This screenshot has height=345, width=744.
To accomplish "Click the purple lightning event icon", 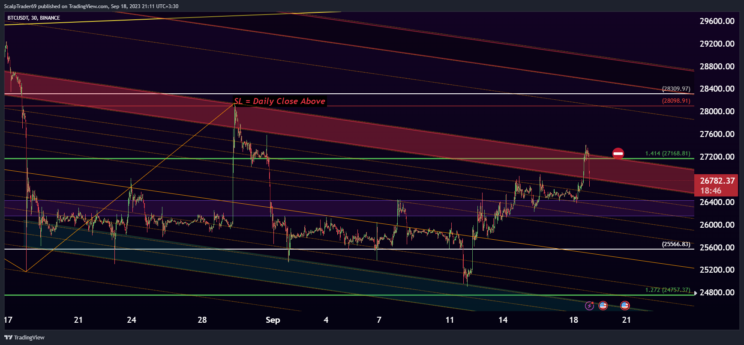I will 590,306.
